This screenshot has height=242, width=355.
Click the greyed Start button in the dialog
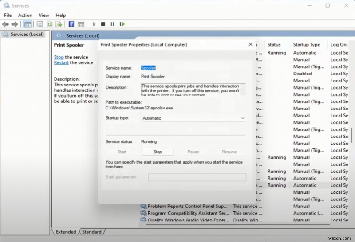pos(122,152)
